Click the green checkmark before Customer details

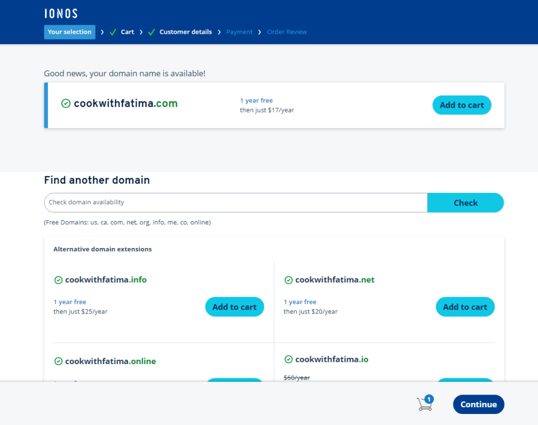tap(151, 32)
